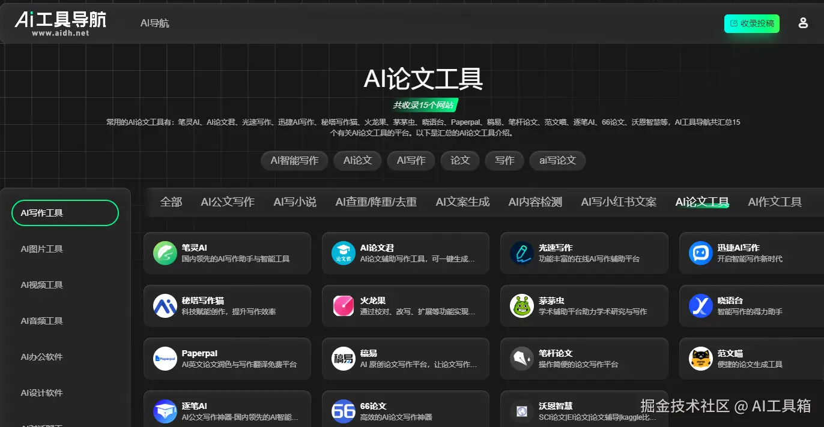Click the 光速写作 pen icon
Viewport: 824px width, 427px height.
[522, 253]
